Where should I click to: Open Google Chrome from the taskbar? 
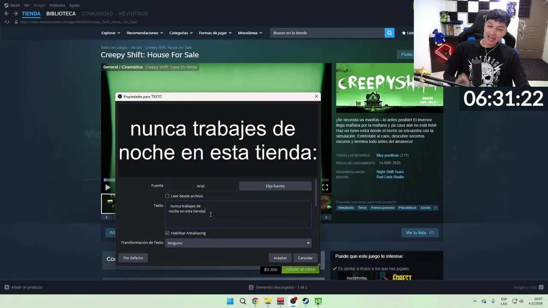coord(255,301)
